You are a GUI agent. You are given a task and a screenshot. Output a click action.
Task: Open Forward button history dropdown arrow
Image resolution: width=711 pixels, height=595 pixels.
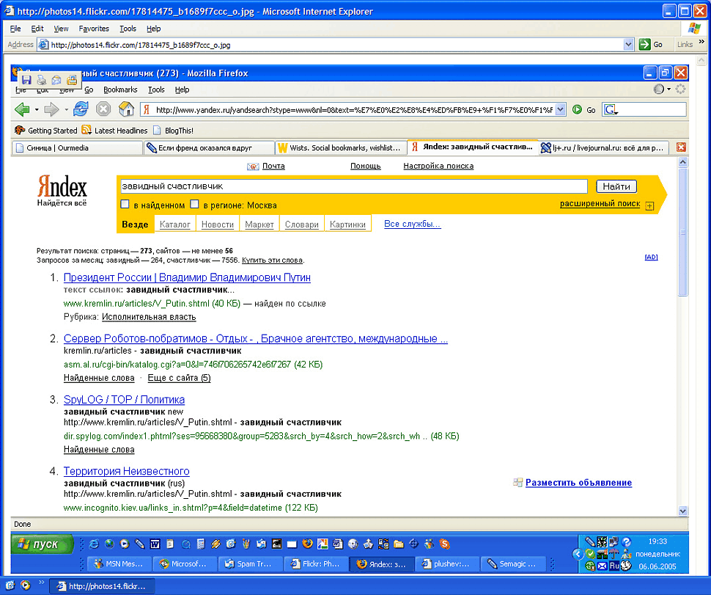pyautogui.click(x=66, y=109)
